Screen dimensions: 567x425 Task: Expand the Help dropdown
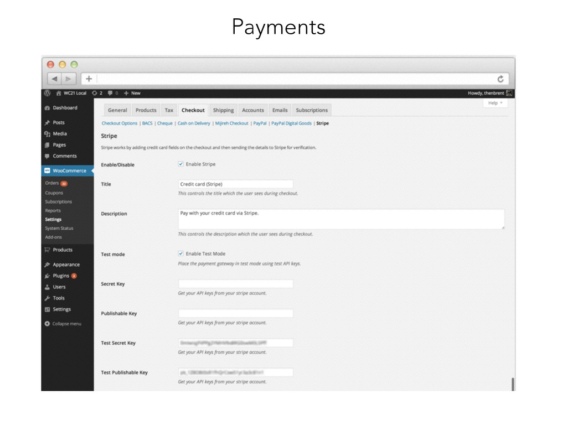point(496,103)
